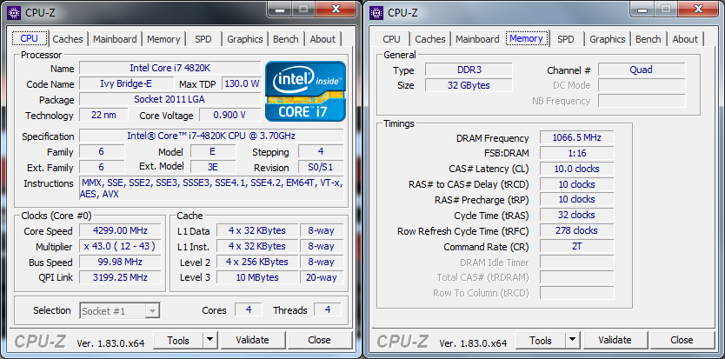Click bus speed value '99.98 MHz'
The image size is (725, 359).
[120, 262]
